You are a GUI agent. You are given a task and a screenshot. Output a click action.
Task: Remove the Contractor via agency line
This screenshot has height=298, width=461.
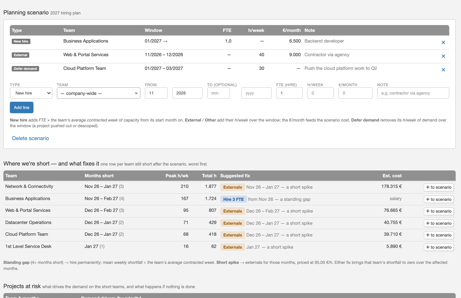[x=443, y=56]
